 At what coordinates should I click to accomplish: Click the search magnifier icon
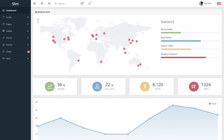point(56,3)
